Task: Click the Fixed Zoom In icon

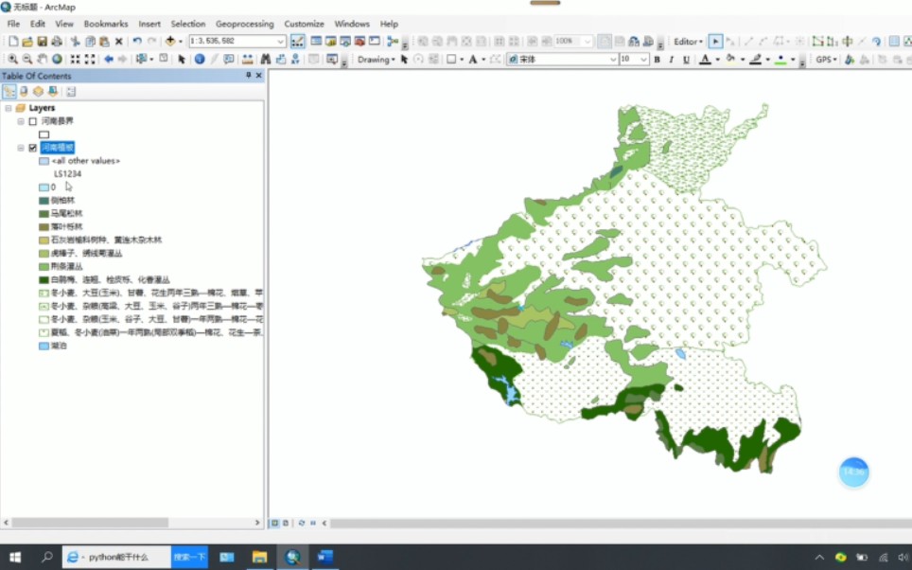Action: point(75,60)
